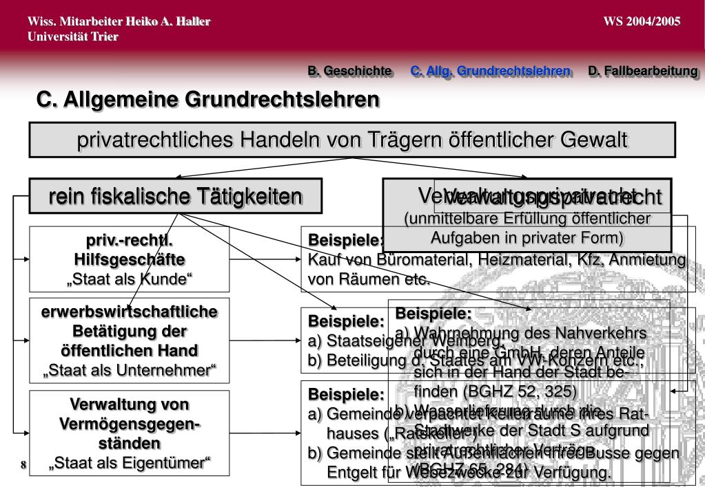Open the 'D. Fallbearbeitung' navigation link

tap(643, 71)
